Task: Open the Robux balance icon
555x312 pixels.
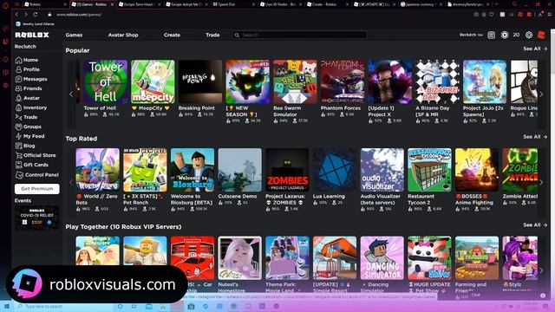Action: [505, 35]
